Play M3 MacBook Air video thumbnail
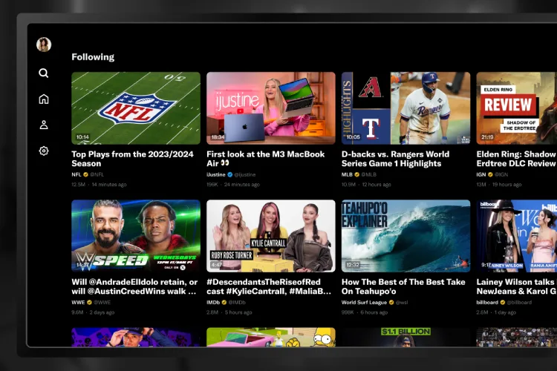Image resolution: width=557 pixels, height=371 pixels. point(270,108)
